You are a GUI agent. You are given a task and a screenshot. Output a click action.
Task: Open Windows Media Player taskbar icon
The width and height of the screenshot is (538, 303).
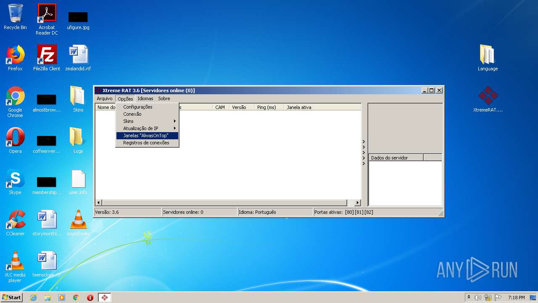pyautogui.click(x=62, y=298)
